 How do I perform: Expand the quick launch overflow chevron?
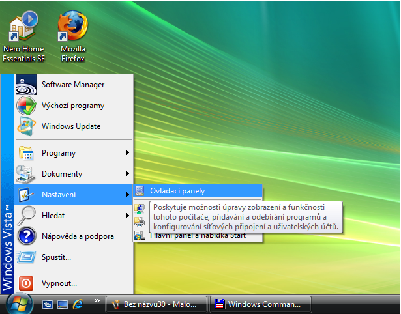point(97,301)
